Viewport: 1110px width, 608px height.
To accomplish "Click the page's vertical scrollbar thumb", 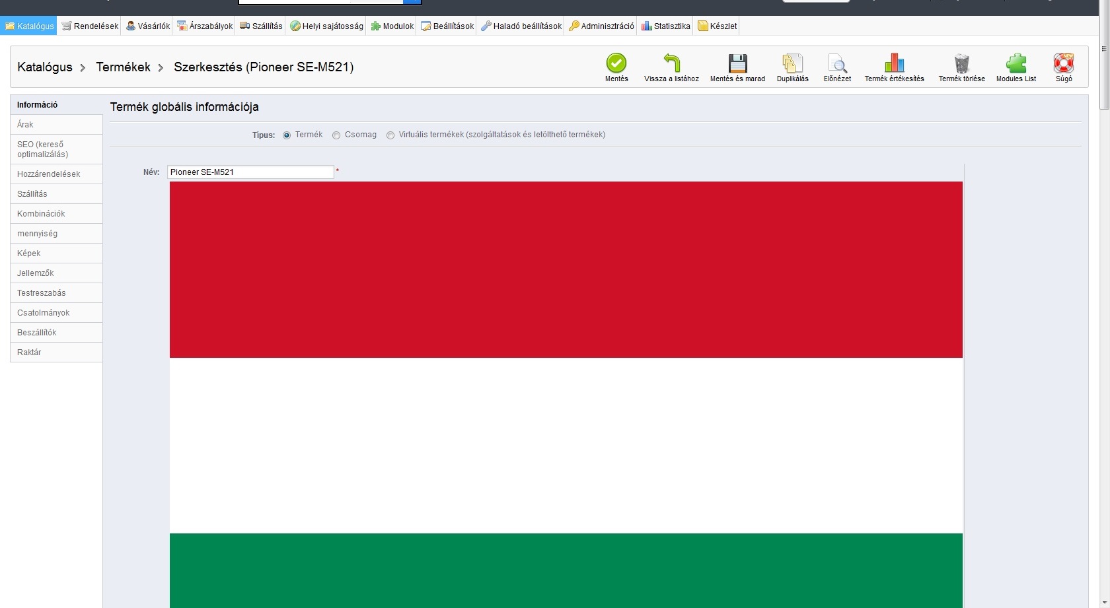I will [1104, 56].
